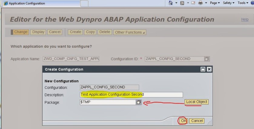This screenshot has width=254, height=129.
Task: Close the Create Configuration dialog
Action: (209, 69)
